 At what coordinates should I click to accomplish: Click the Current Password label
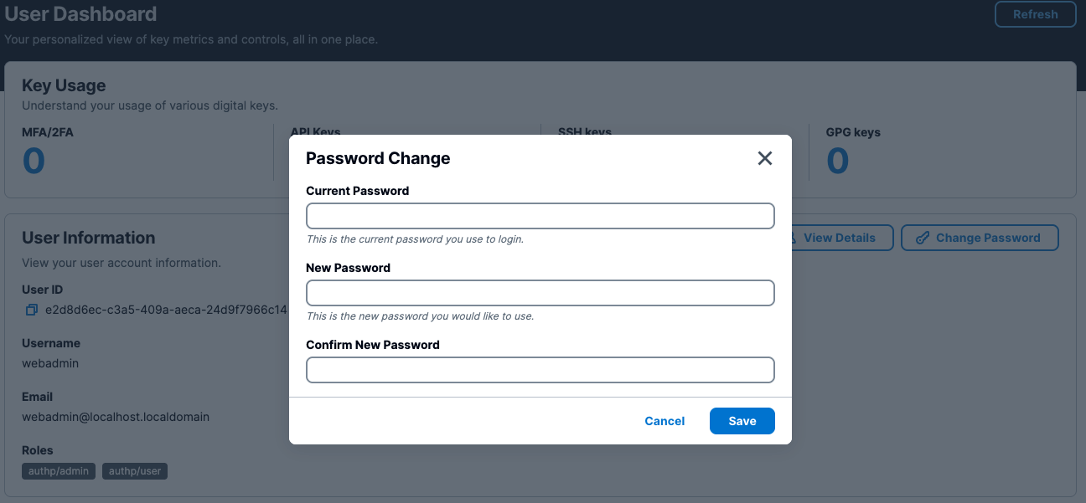358,191
